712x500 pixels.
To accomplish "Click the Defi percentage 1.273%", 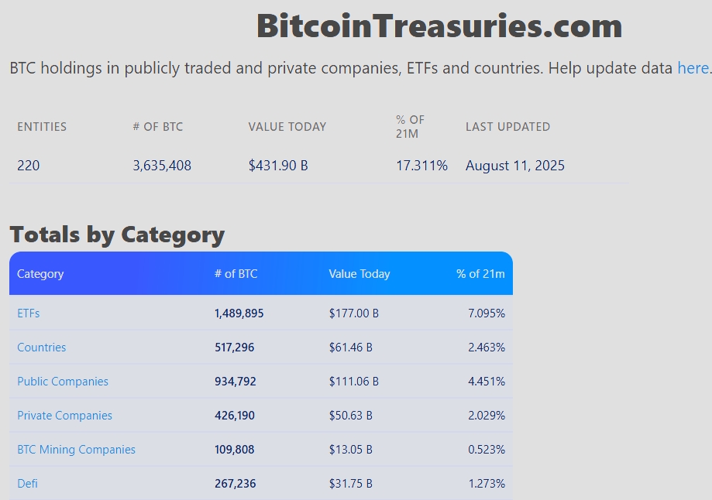I will 487,484.
